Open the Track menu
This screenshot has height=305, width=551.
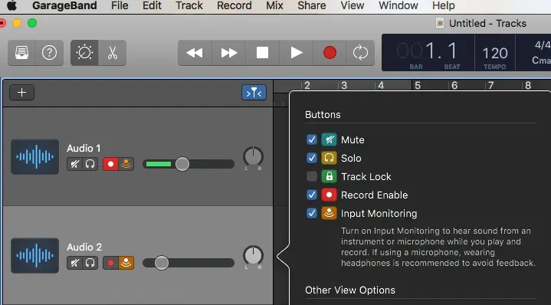[x=189, y=5]
